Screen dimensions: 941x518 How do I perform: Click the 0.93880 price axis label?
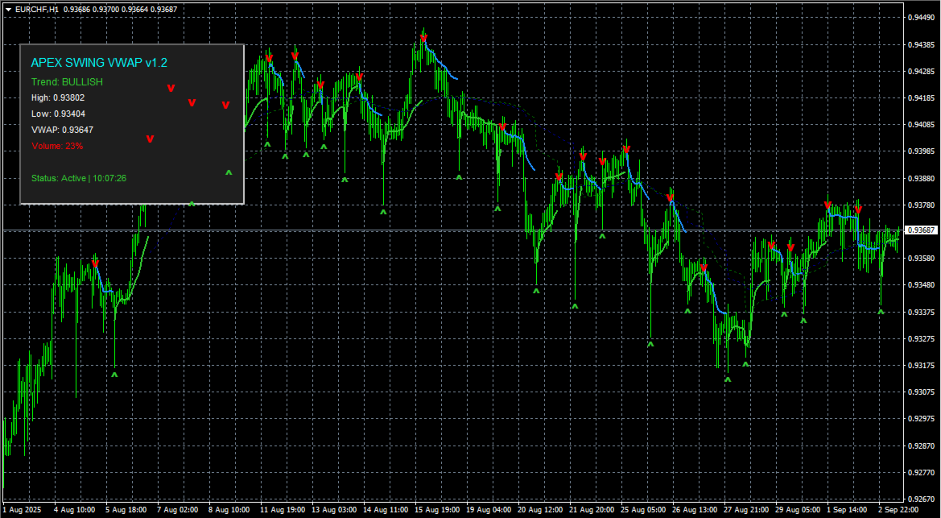click(922, 179)
